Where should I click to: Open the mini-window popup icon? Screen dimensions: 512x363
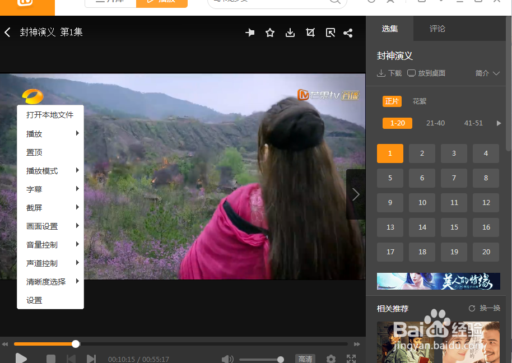(x=331, y=32)
